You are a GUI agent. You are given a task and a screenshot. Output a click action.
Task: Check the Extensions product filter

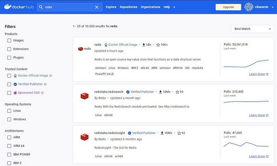pos(9,49)
